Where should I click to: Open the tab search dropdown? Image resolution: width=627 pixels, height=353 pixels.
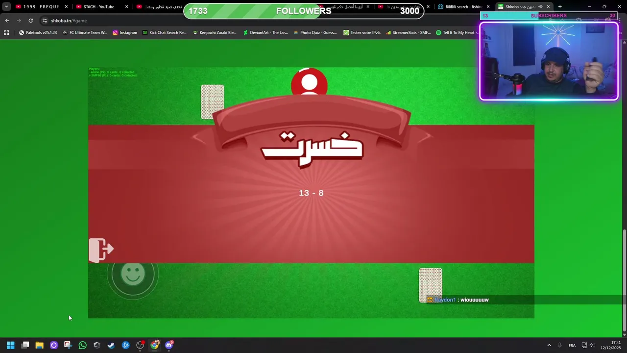pos(6,7)
